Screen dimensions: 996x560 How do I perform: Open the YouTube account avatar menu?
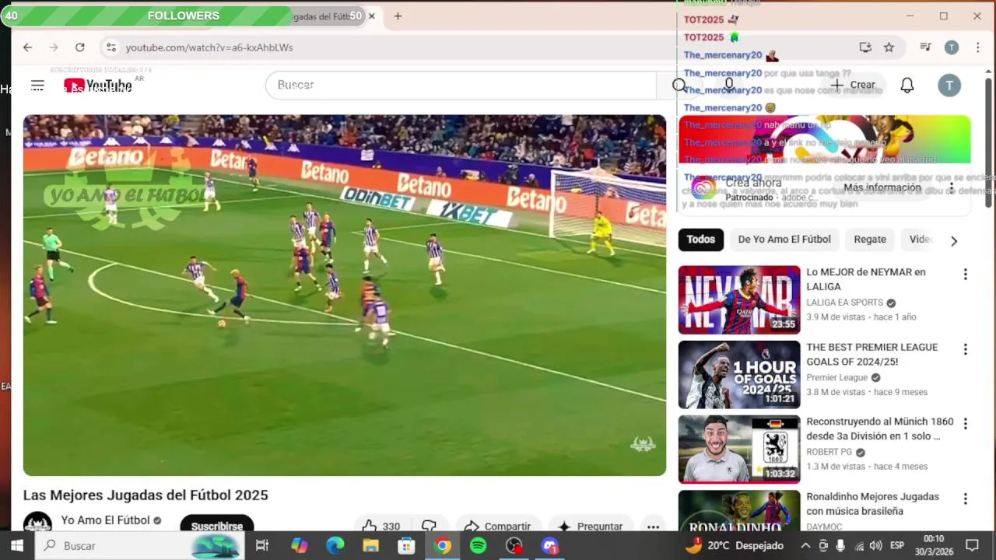[949, 85]
